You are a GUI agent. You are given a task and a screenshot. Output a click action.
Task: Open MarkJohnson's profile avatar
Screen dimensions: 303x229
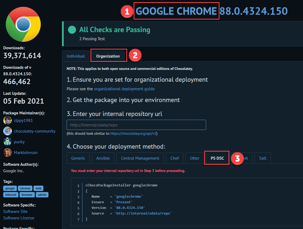coord(7,152)
